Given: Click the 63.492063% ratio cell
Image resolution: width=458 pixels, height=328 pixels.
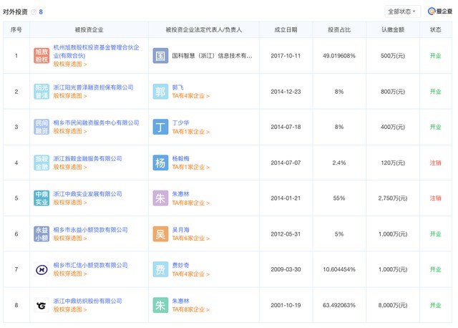Looking at the screenshot, I should [339, 305].
